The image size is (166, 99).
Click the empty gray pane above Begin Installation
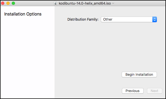tap(110, 47)
